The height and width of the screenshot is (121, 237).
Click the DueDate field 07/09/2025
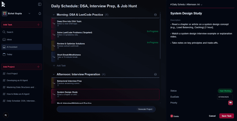click(225, 97)
